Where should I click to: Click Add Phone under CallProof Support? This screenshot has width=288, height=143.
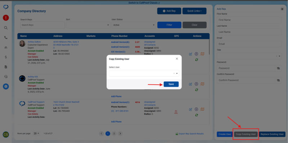click(x=116, y=122)
